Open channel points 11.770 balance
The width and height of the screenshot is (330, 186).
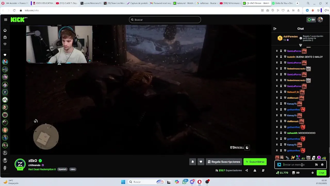point(282,173)
